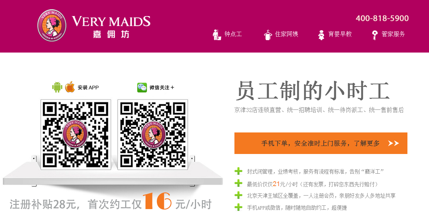Screen dimensions: 429x212
Task: Click the 管家服务 key icon
Action: coord(375,35)
